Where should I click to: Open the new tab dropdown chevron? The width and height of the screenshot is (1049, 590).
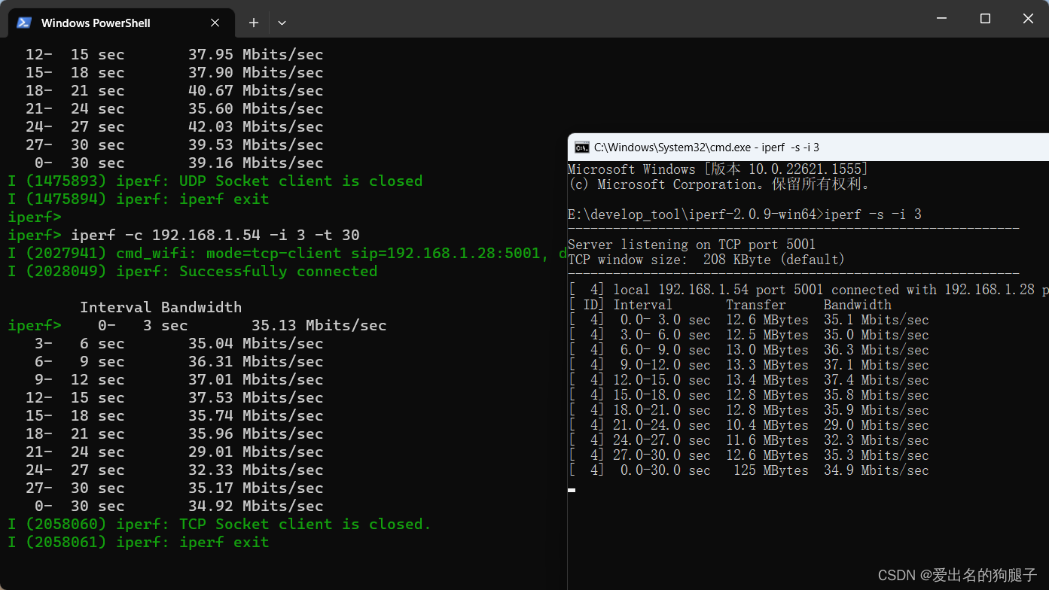[x=282, y=23]
